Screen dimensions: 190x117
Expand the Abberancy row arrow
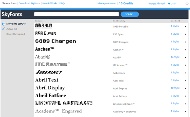click(185, 73)
